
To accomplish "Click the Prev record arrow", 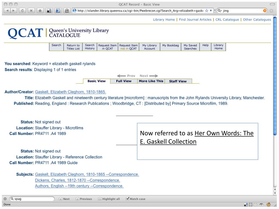I will tap(126, 76).
